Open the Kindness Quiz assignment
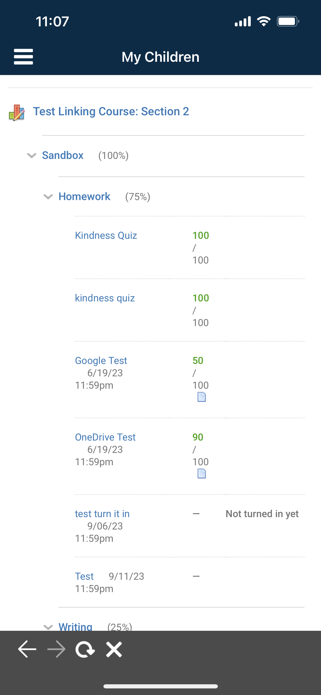The width and height of the screenshot is (321, 695). point(106,236)
